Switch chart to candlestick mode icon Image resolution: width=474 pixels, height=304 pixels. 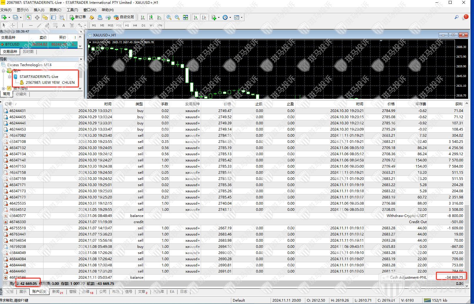[x=151, y=17]
